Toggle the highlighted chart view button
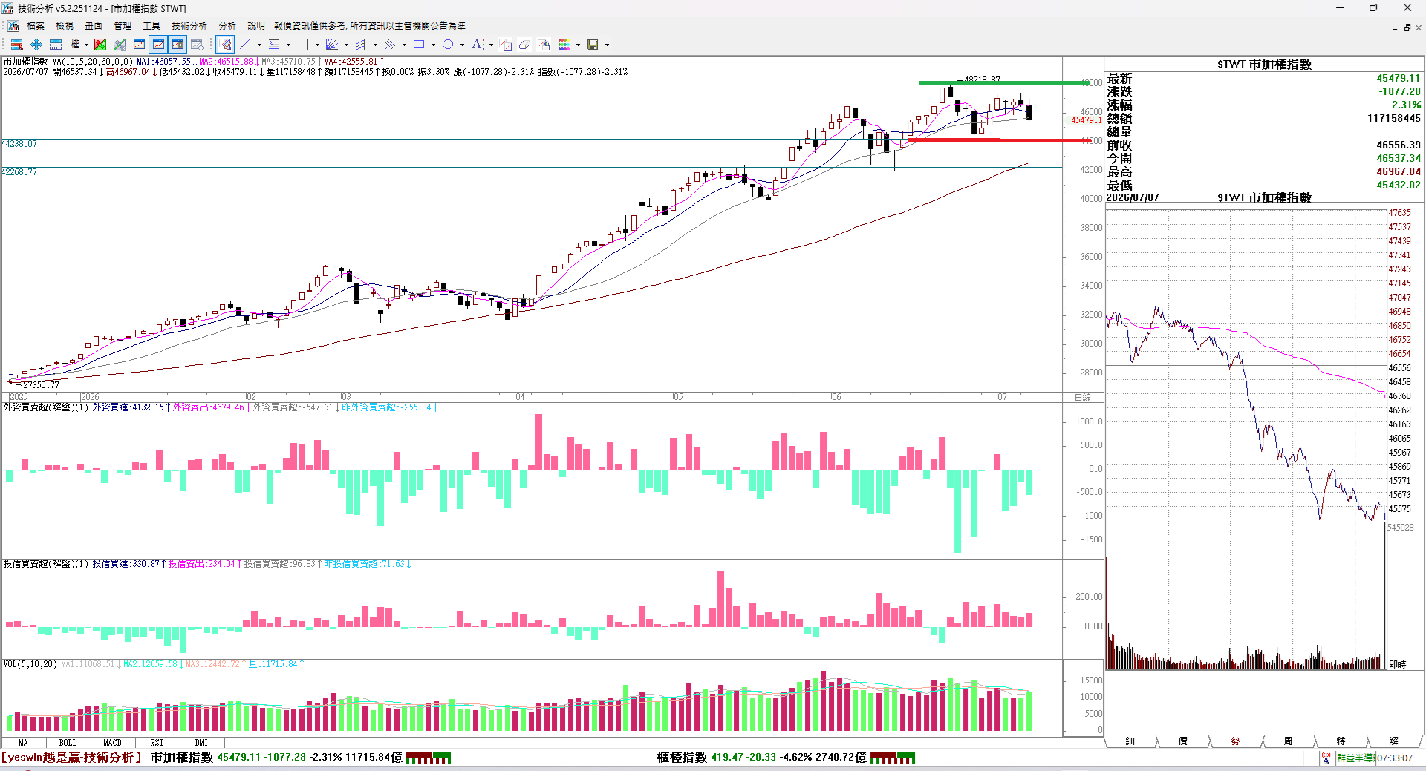The height and width of the screenshot is (771, 1426). click(158, 45)
